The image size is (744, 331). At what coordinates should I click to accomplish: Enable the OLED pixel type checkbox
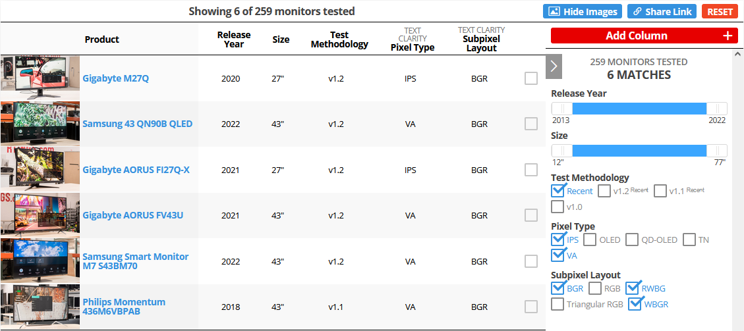(x=590, y=240)
